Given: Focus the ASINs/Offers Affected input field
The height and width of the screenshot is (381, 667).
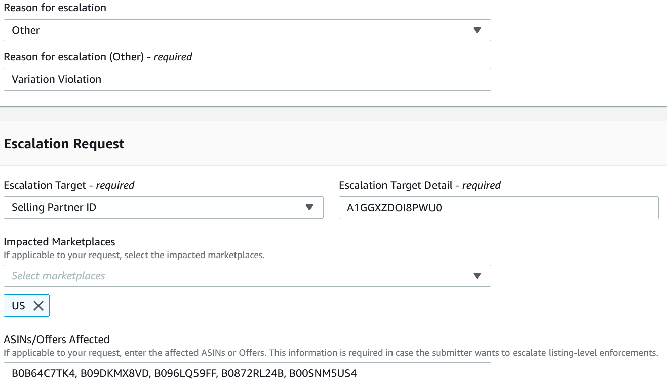Looking at the screenshot, I should (x=247, y=372).
